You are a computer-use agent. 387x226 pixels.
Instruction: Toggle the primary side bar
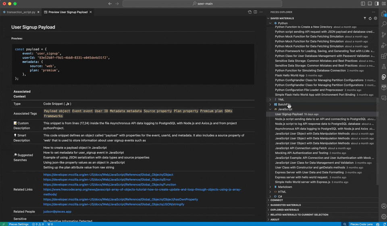pos(363,4)
